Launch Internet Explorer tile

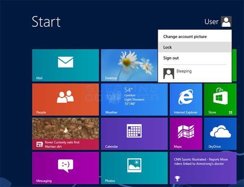click(x=186, y=100)
